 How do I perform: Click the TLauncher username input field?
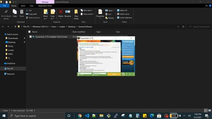pos(85,73)
